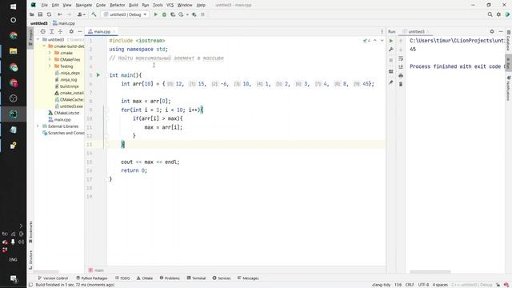Viewport: 512px width, 288px height.
Task: Open the Navigate menu
Action: pyautogui.click(x=83, y=5)
